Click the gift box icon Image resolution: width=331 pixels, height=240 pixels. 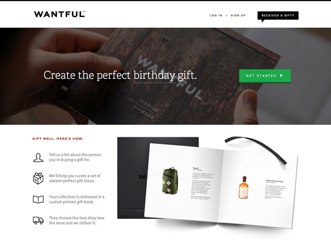(x=38, y=178)
